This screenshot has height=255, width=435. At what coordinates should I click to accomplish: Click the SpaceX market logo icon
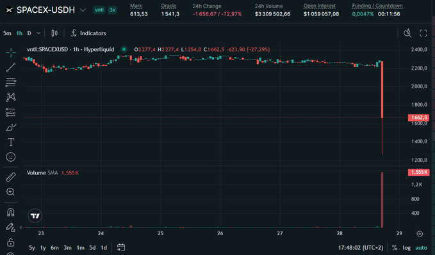pos(9,10)
